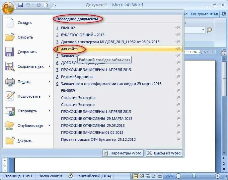The image size is (228, 180).
Task: Pin the для сайта document
Action: (178, 48)
